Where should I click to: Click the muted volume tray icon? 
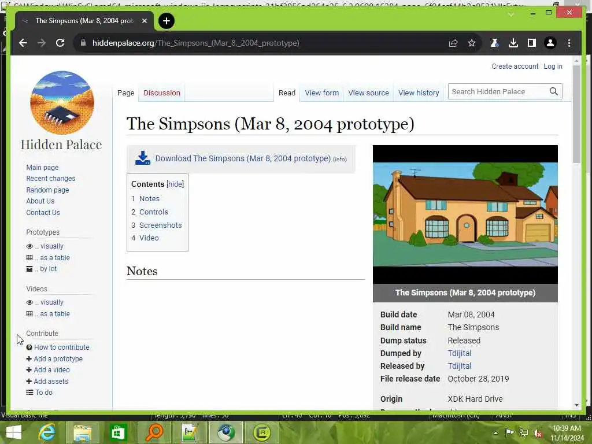(537, 433)
